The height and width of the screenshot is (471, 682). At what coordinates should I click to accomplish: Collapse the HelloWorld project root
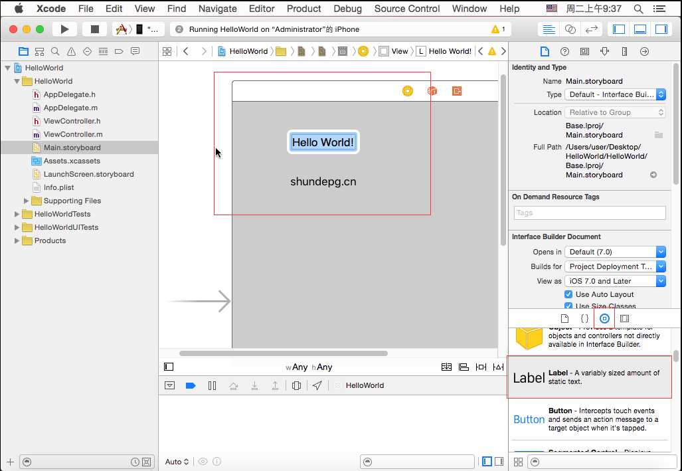click(x=8, y=68)
